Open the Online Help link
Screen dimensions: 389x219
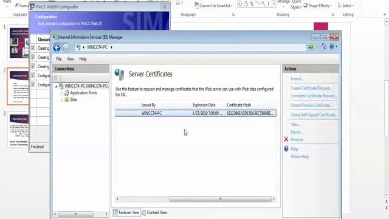coord(300,157)
